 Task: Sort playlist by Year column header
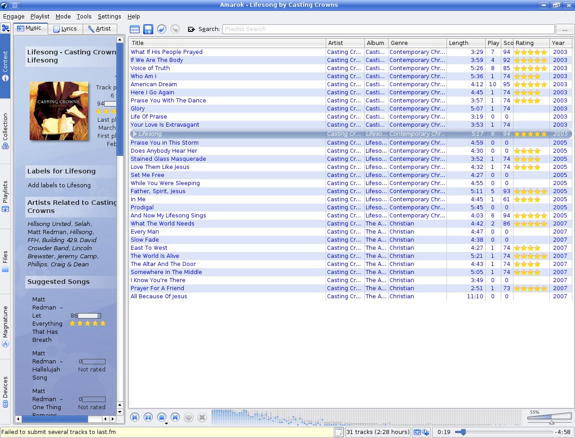coord(561,43)
